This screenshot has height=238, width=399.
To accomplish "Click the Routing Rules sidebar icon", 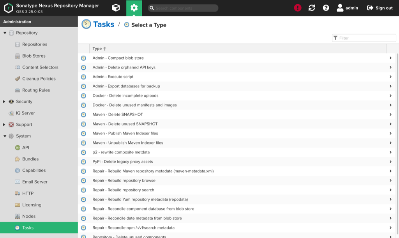I will point(17,90).
